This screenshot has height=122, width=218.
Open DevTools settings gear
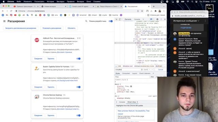[157, 19]
